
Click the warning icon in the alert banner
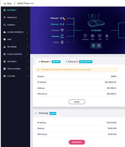click(38, 70)
